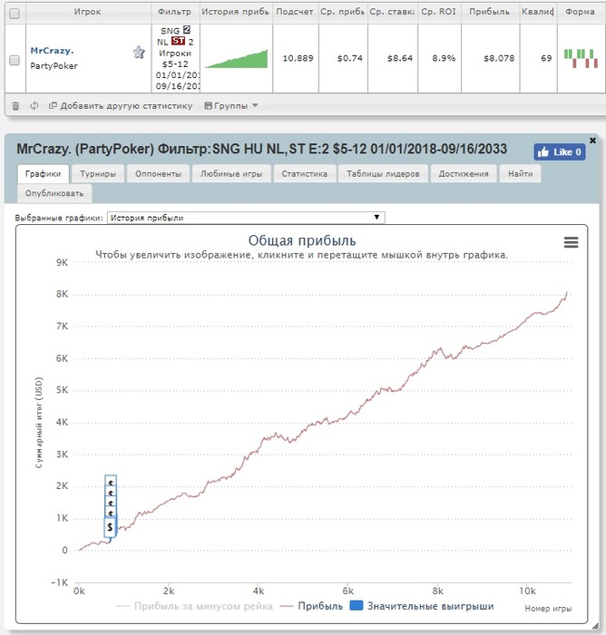Click the top significant win marker on chart
The image size is (606, 635).
click(111, 482)
